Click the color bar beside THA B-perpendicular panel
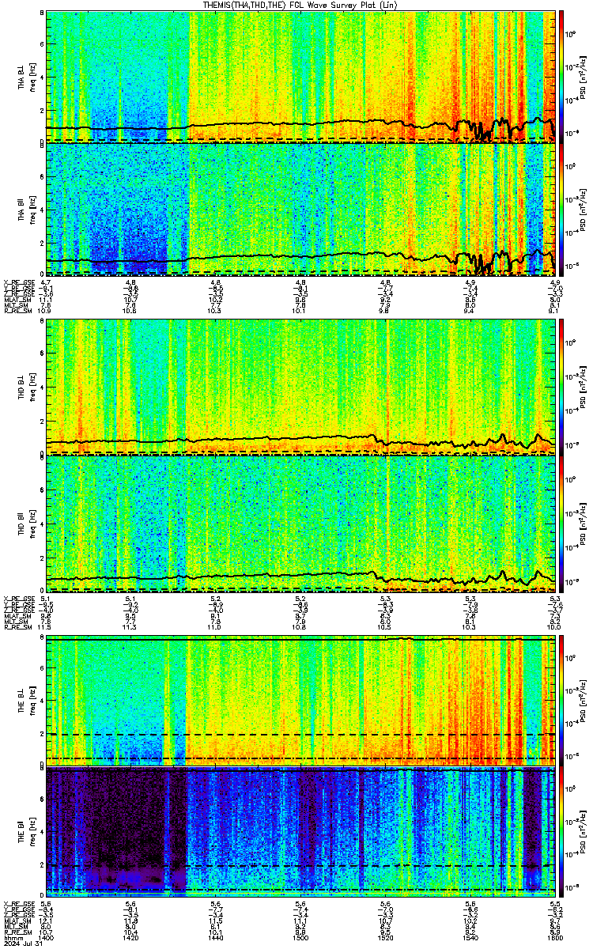 [x=561, y=76]
